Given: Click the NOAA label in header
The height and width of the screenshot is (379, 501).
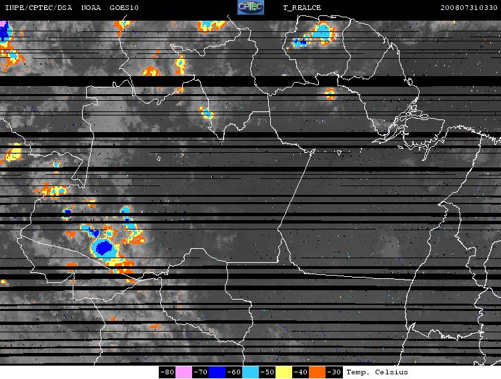Looking at the screenshot, I should click(x=91, y=7).
